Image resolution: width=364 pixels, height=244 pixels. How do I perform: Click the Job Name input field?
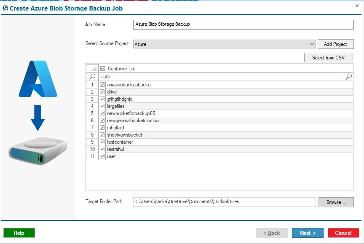(x=243, y=24)
